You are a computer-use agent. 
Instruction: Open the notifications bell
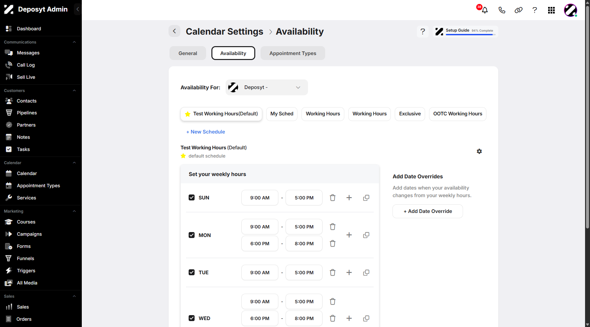tap(484, 10)
